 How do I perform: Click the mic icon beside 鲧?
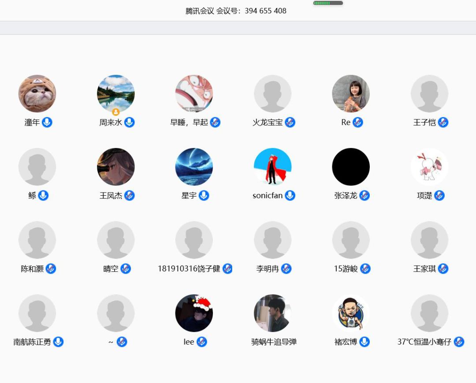point(43,195)
